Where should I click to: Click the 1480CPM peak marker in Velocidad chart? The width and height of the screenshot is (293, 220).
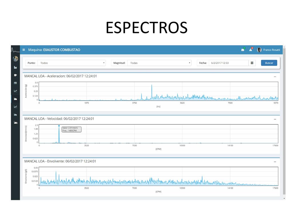59,126
